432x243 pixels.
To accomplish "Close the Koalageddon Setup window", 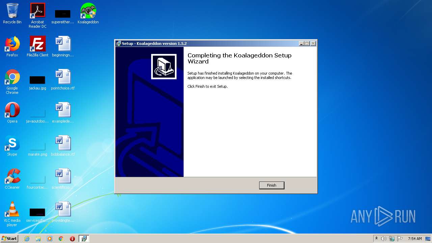I will 313,44.
